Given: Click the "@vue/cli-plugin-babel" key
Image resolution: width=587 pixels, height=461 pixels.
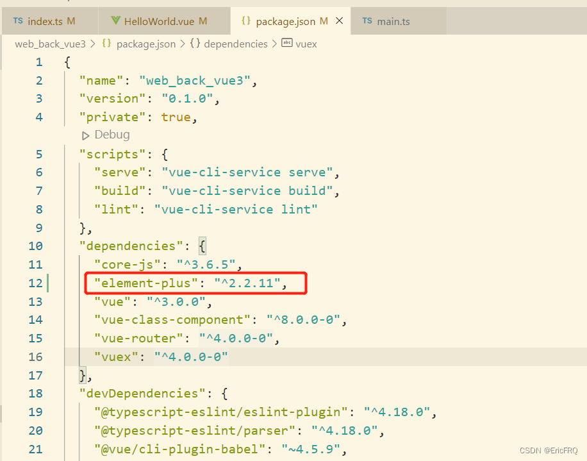Looking at the screenshot, I should [179, 449].
